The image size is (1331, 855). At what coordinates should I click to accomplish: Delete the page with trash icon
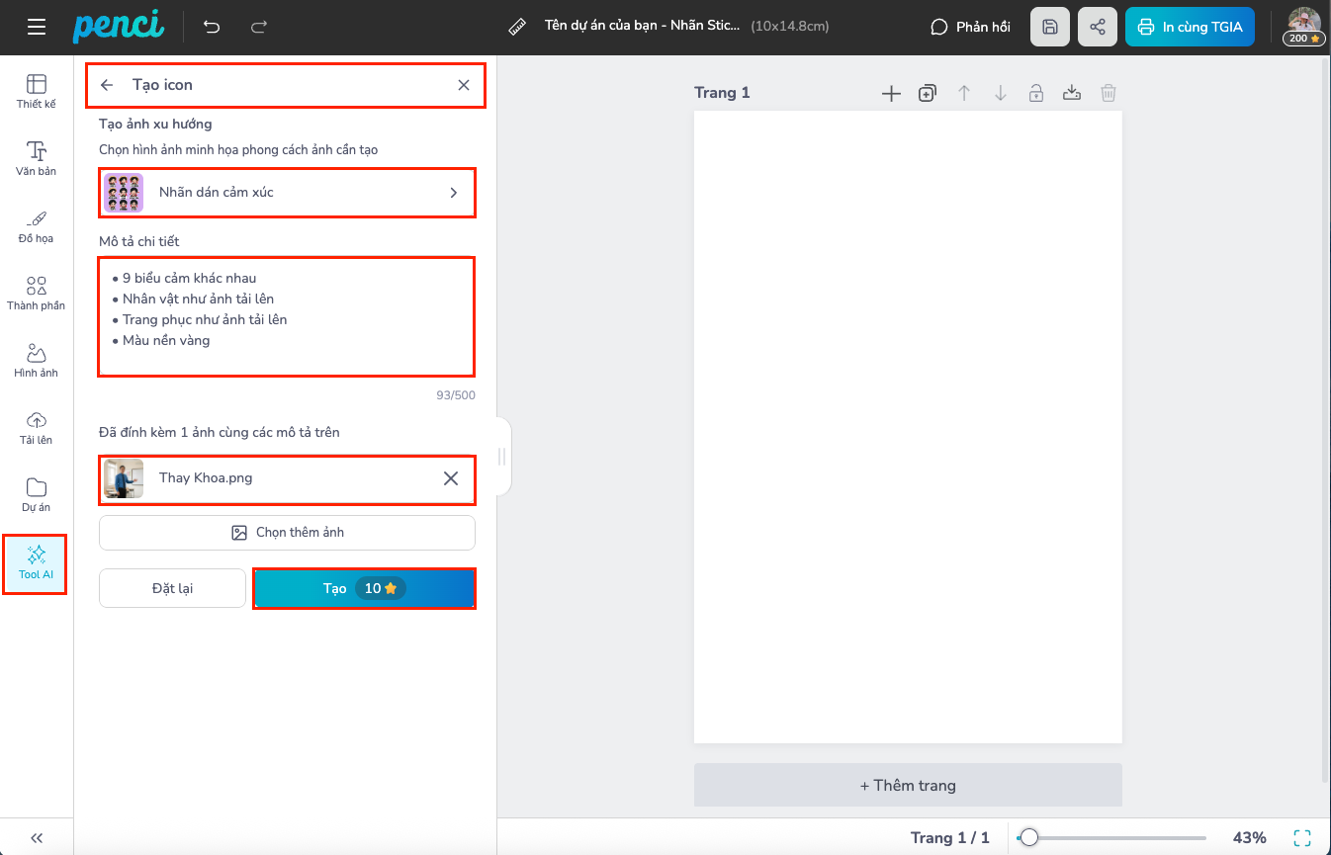pos(1109,94)
